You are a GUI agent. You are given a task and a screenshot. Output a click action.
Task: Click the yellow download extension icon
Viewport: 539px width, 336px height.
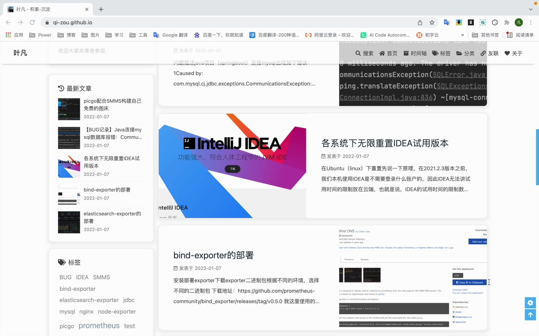(x=459, y=22)
